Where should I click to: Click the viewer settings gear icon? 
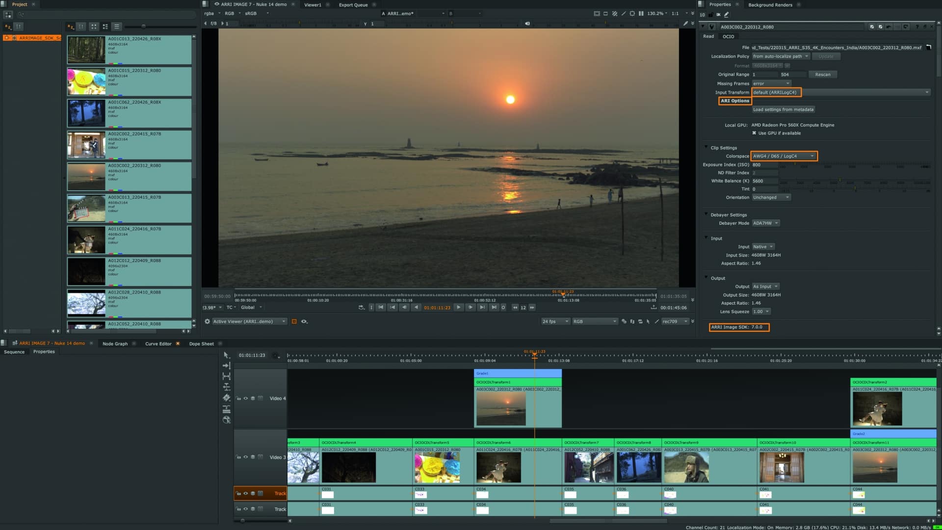coord(207,321)
